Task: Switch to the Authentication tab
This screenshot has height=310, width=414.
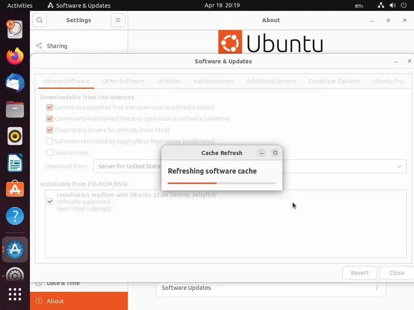Action: coord(213,81)
